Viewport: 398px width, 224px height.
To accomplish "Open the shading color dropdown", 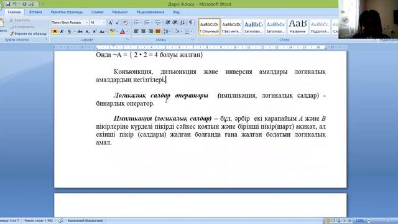I will 181,32.
